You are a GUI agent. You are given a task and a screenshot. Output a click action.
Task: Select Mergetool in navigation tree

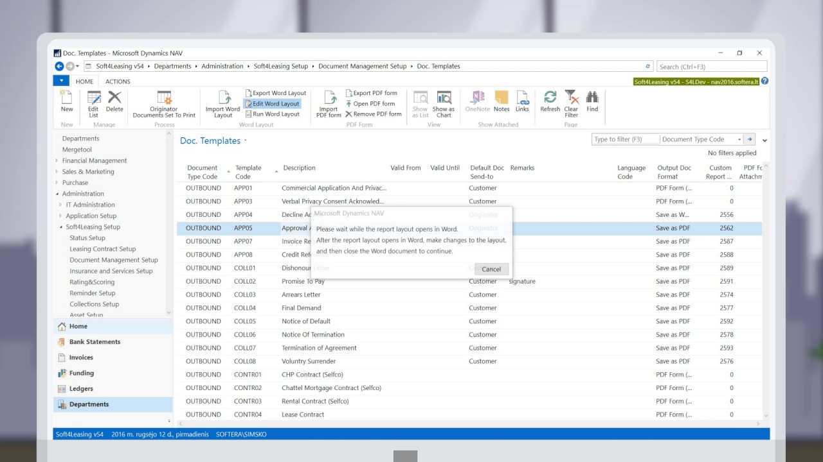[x=77, y=150]
